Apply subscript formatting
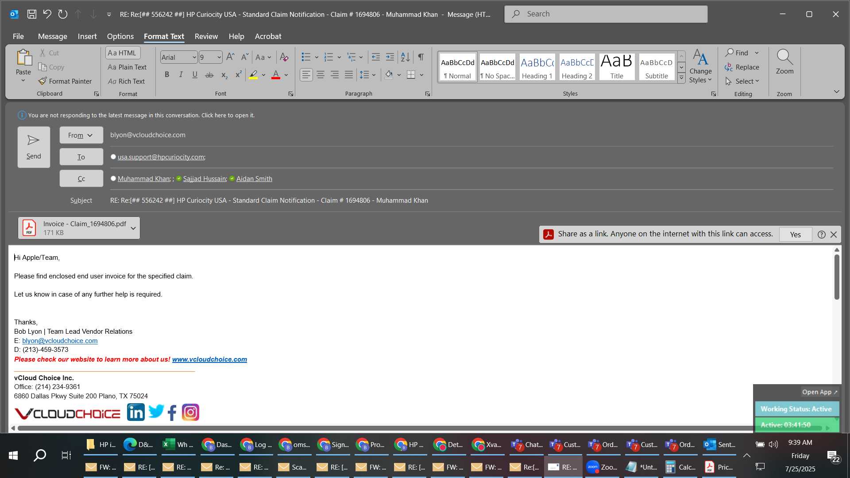The height and width of the screenshot is (478, 850). [224, 75]
